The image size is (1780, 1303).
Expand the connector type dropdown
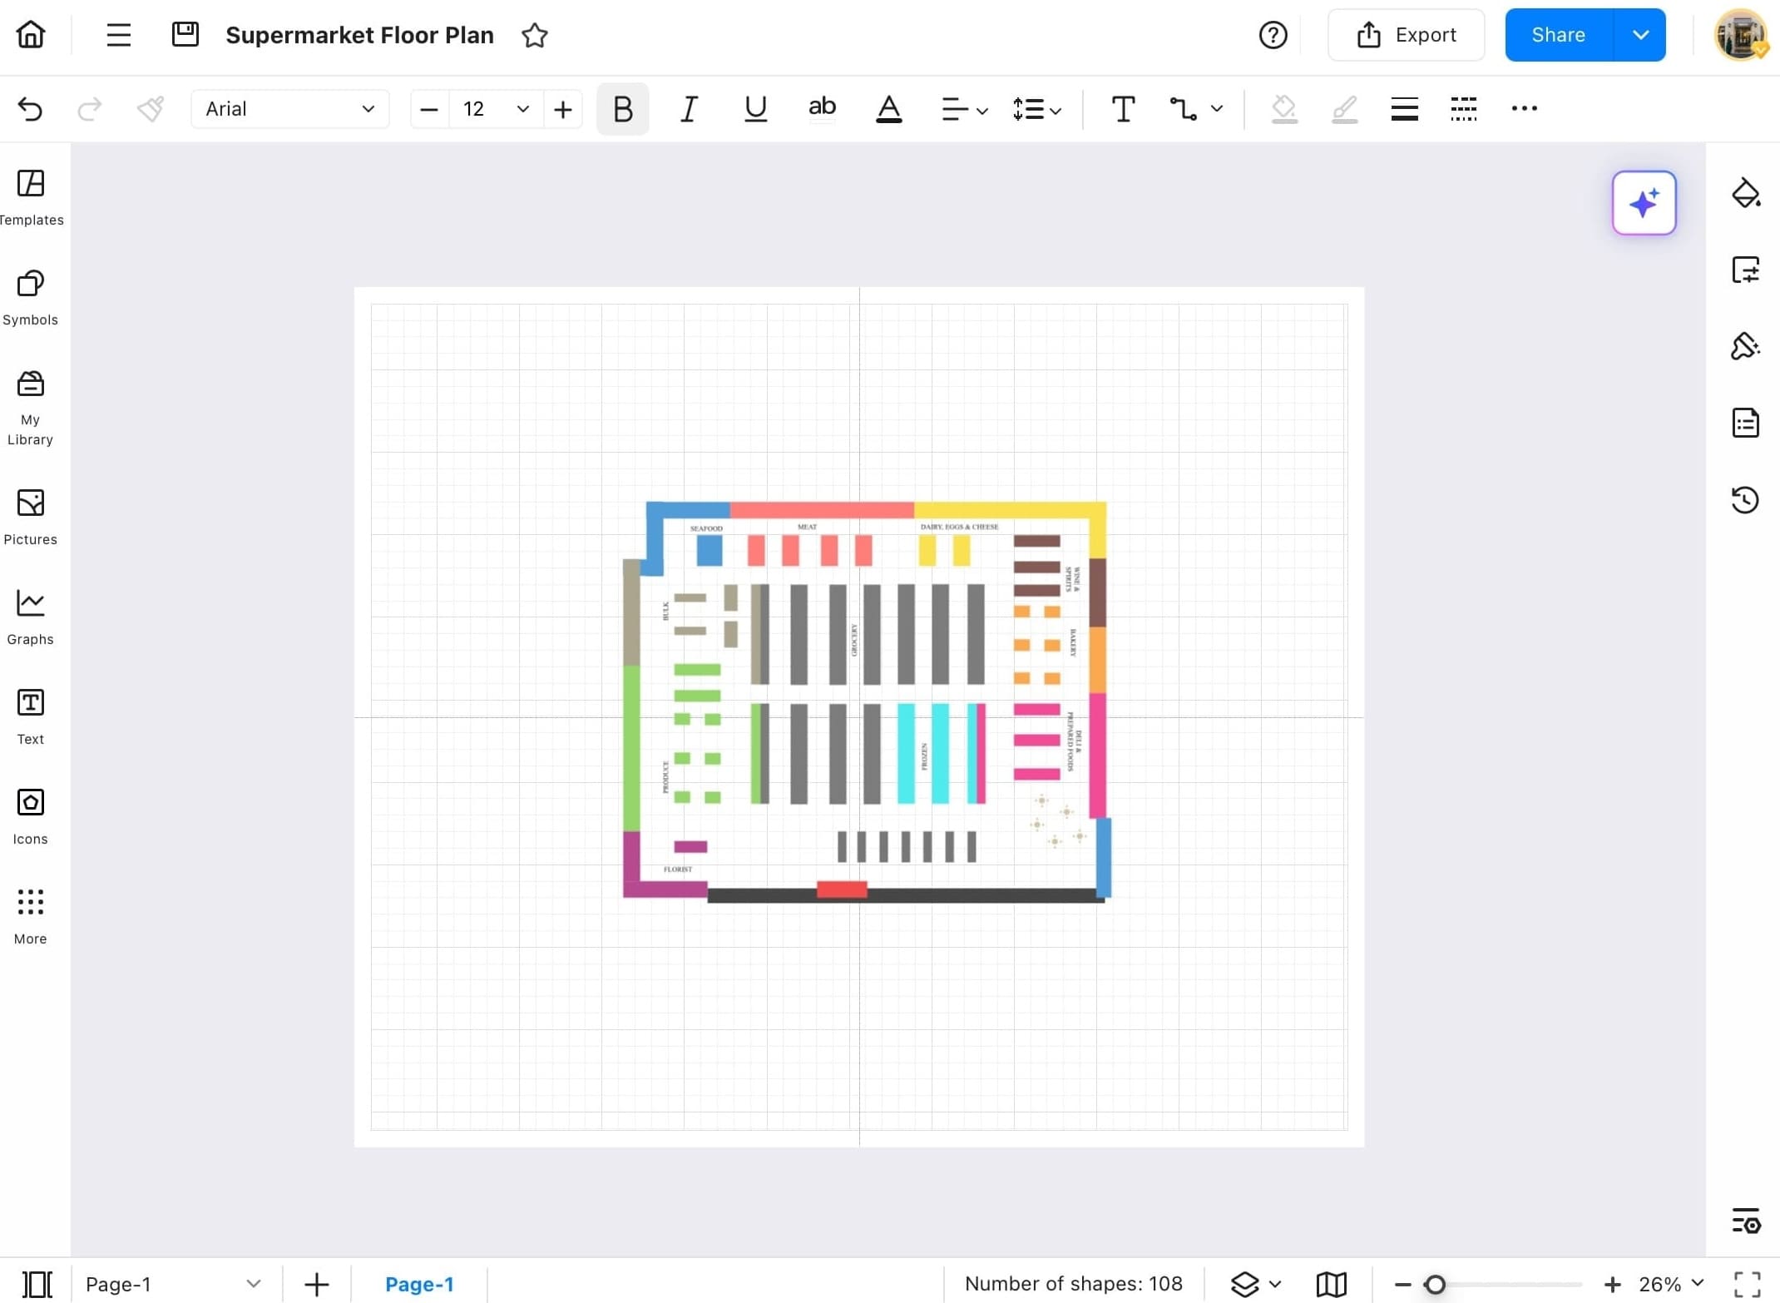(x=1217, y=108)
